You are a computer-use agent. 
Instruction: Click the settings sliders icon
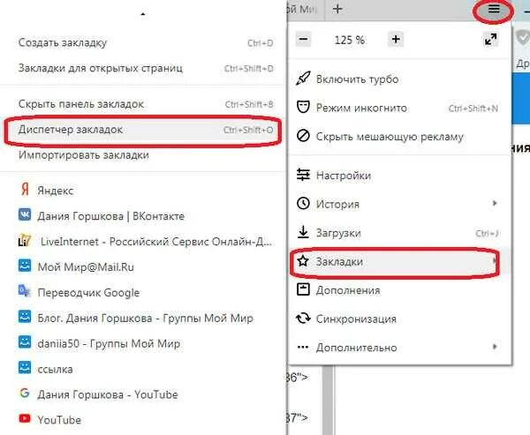(x=303, y=175)
